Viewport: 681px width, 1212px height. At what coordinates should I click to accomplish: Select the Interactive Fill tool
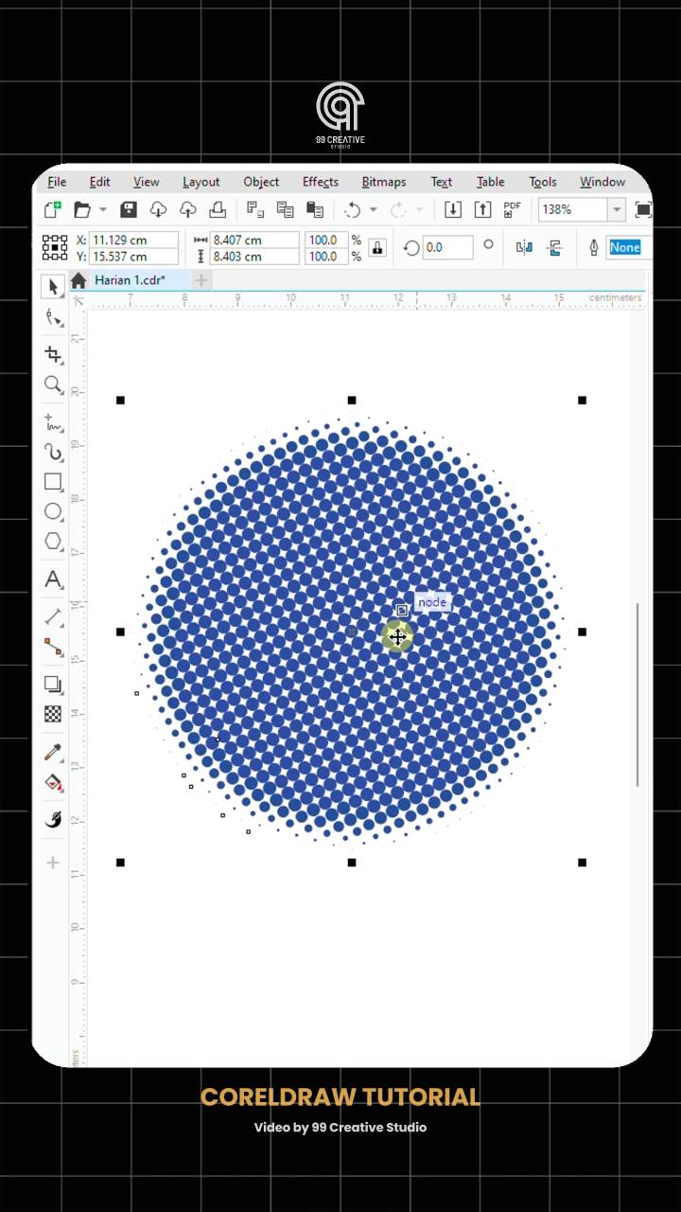click(53, 783)
